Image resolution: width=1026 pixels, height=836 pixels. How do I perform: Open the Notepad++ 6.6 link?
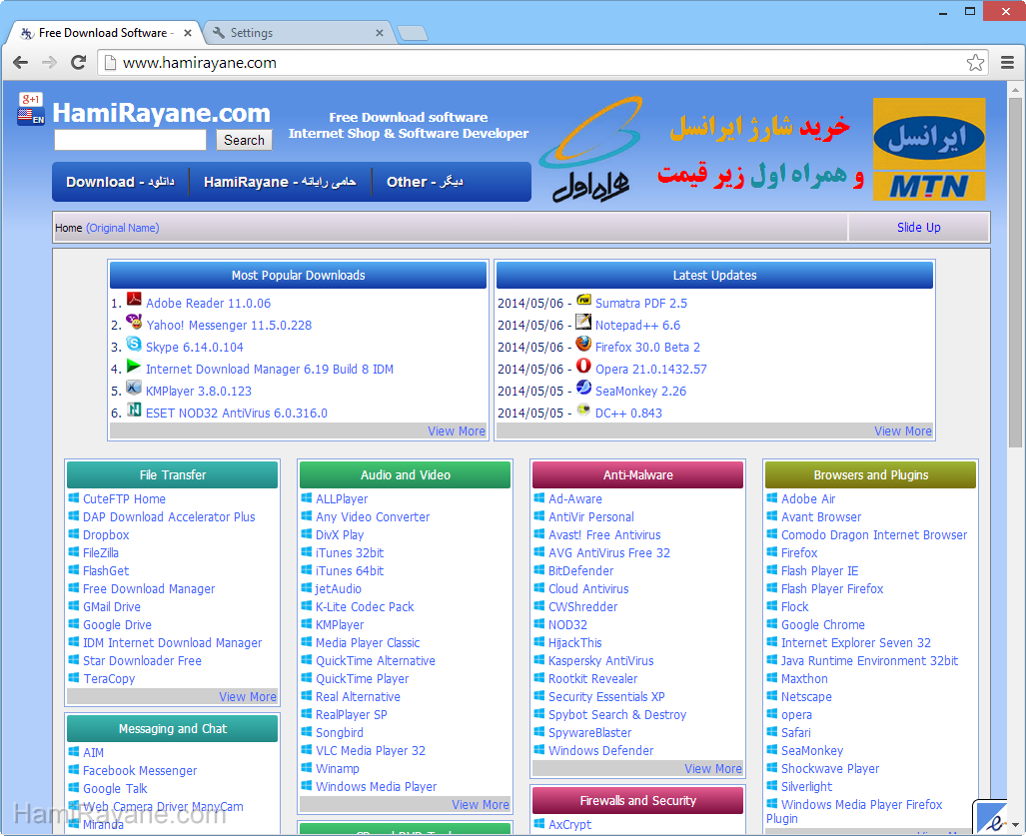pos(638,326)
